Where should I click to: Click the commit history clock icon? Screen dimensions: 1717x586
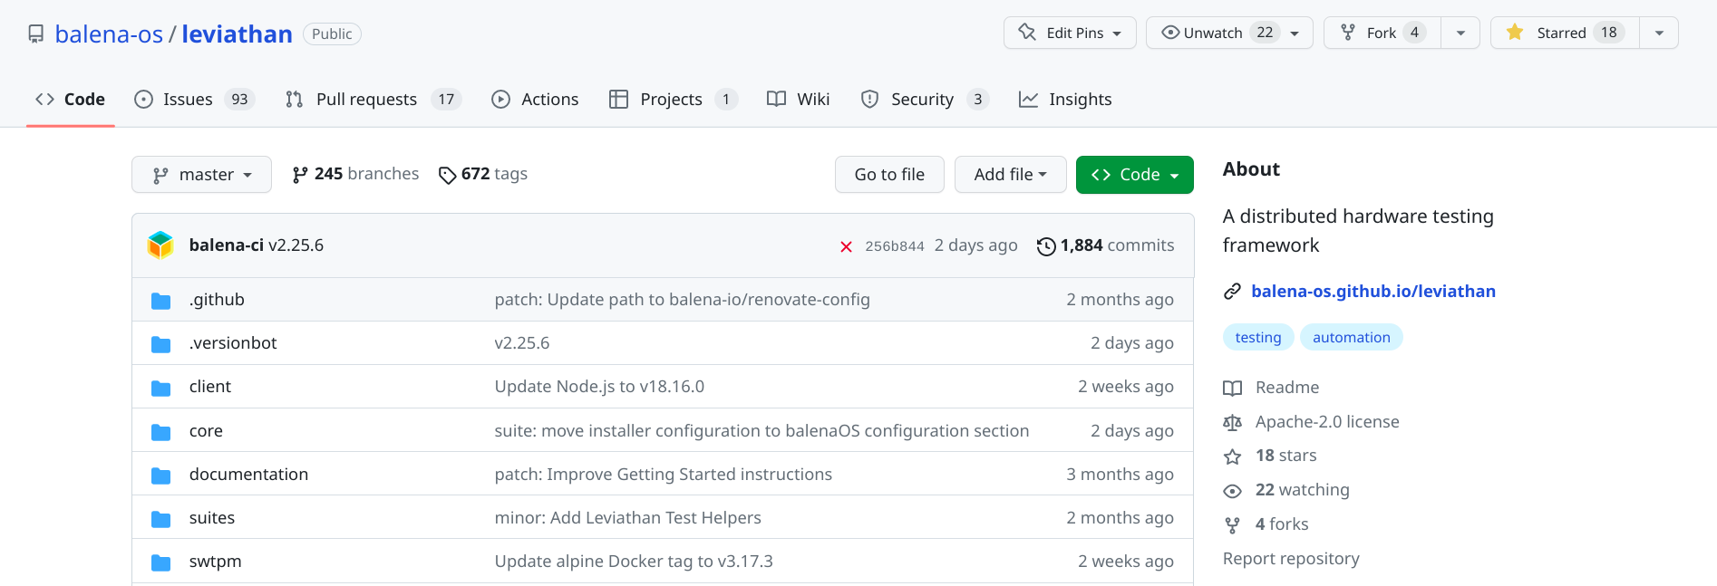pyautogui.click(x=1046, y=246)
